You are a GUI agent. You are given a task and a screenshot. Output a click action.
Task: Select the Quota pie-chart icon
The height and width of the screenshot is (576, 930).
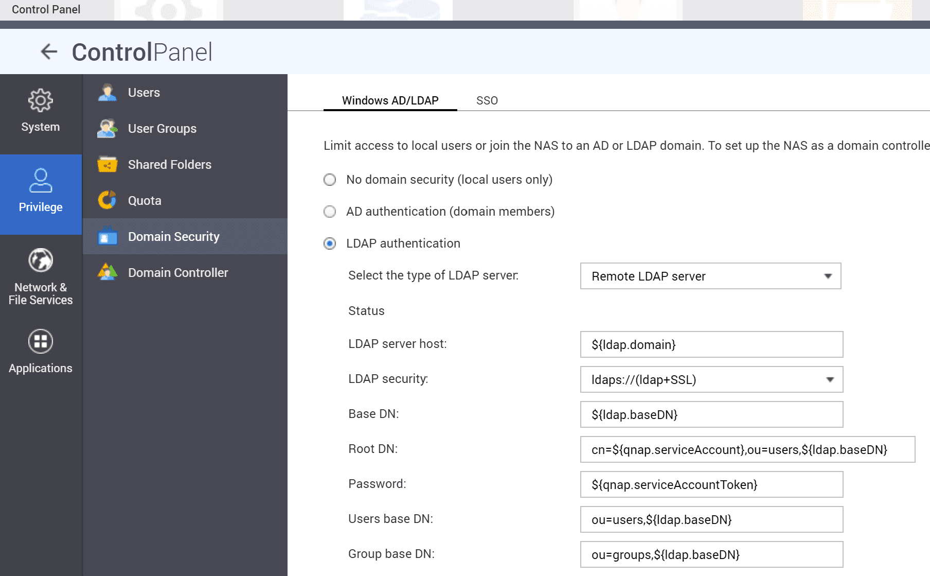(107, 200)
